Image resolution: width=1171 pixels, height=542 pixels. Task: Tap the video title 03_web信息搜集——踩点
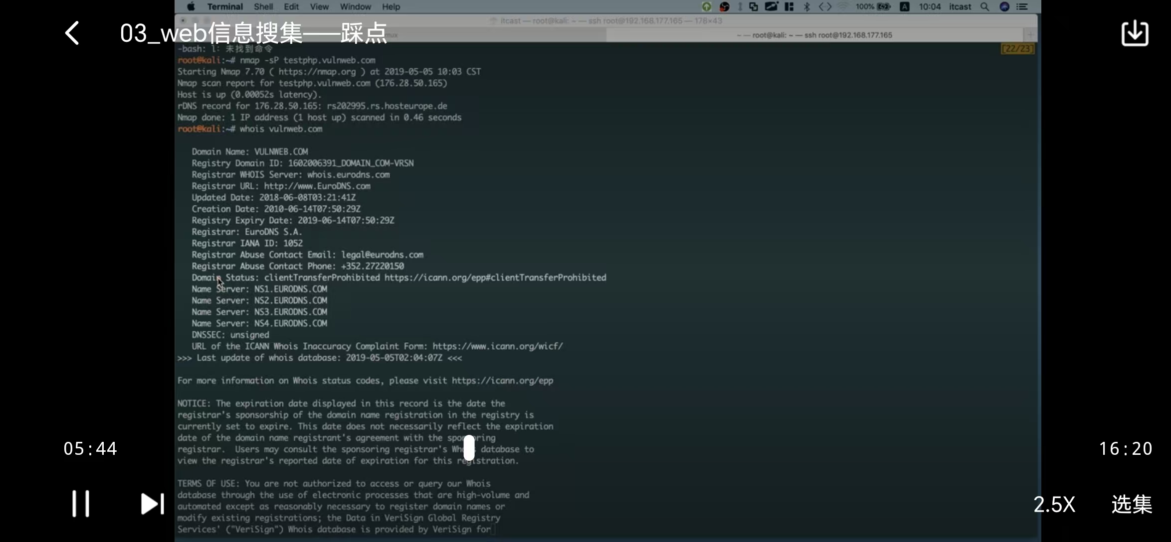click(x=253, y=33)
